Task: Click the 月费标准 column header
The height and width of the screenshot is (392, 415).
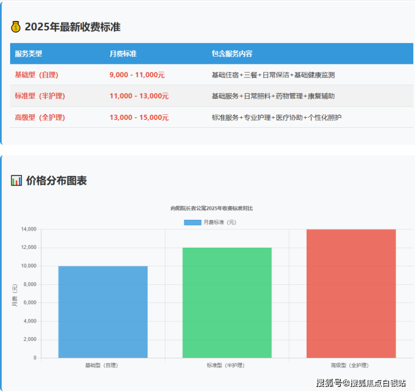Action: 123,54
